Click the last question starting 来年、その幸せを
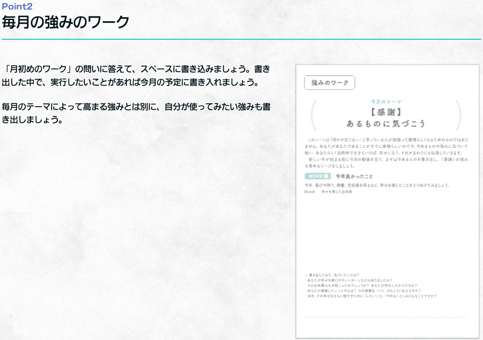 point(371,296)
